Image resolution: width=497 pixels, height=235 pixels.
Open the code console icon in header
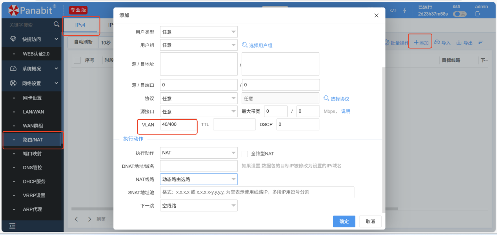(x=393, y=10)
